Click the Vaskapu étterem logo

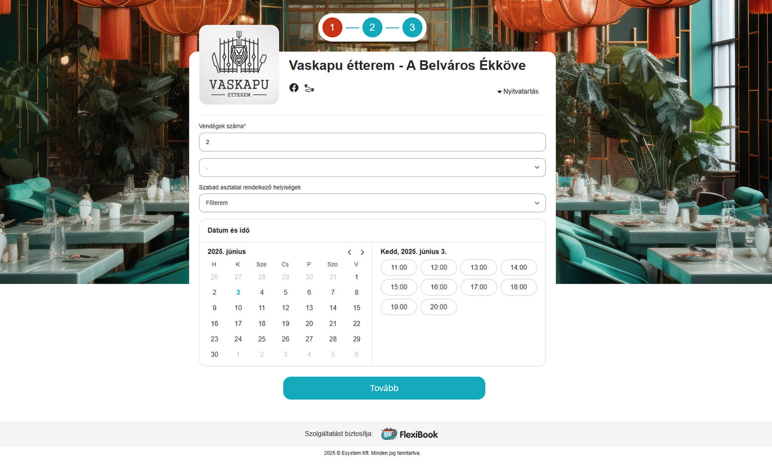(x=239, y=65)
